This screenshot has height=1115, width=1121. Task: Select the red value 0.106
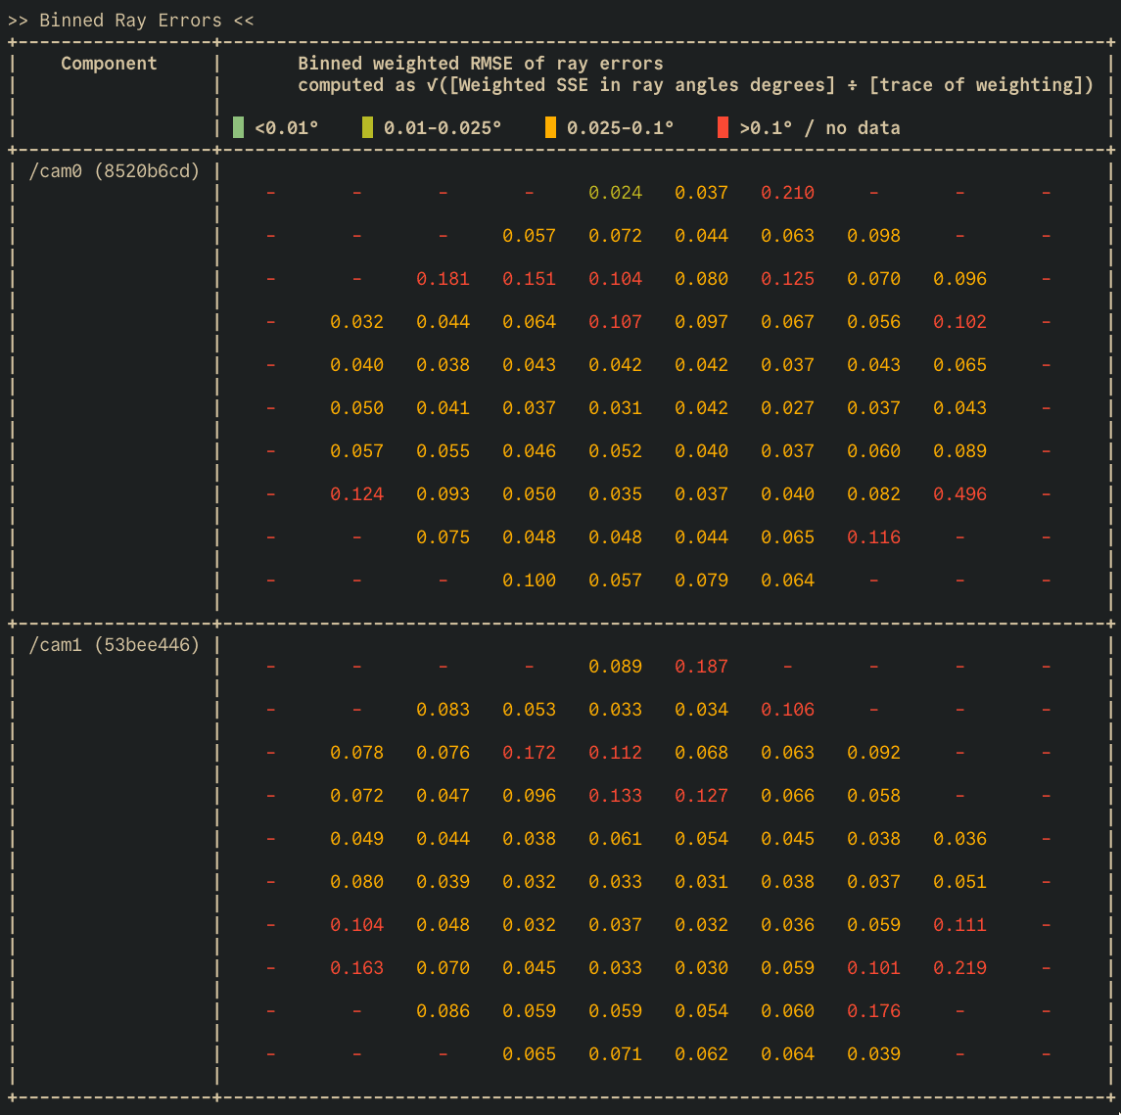(788, 710)
